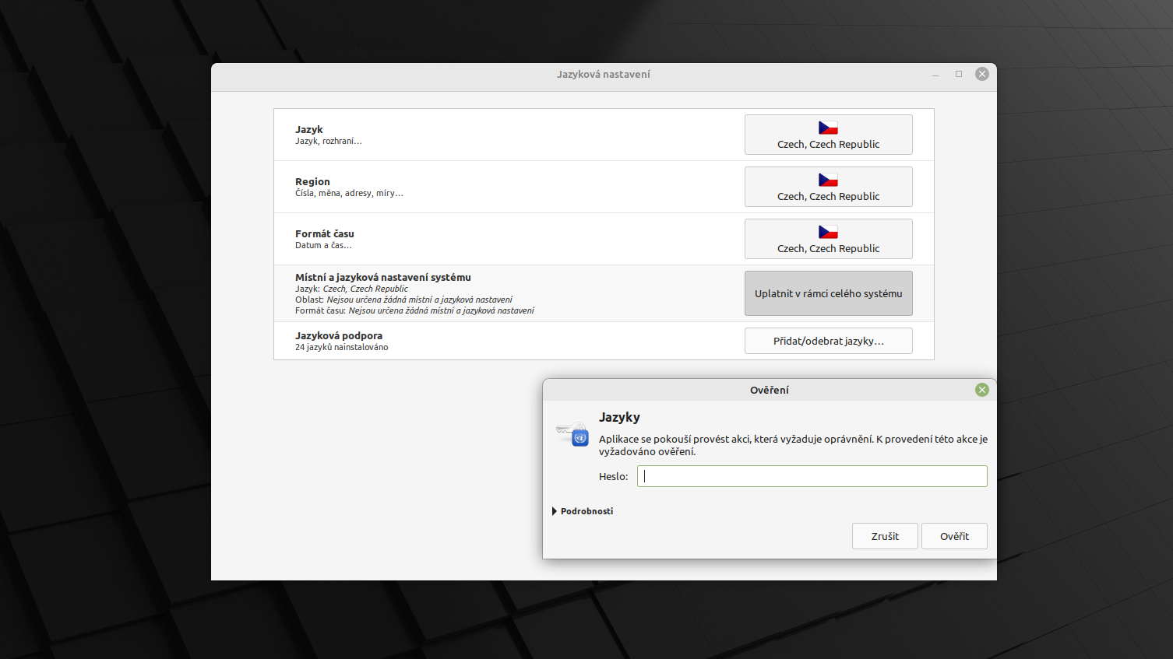Click the "Jazyk, rozhraní…" subtitle
1173x659 pixels.
tap(328, 141)
